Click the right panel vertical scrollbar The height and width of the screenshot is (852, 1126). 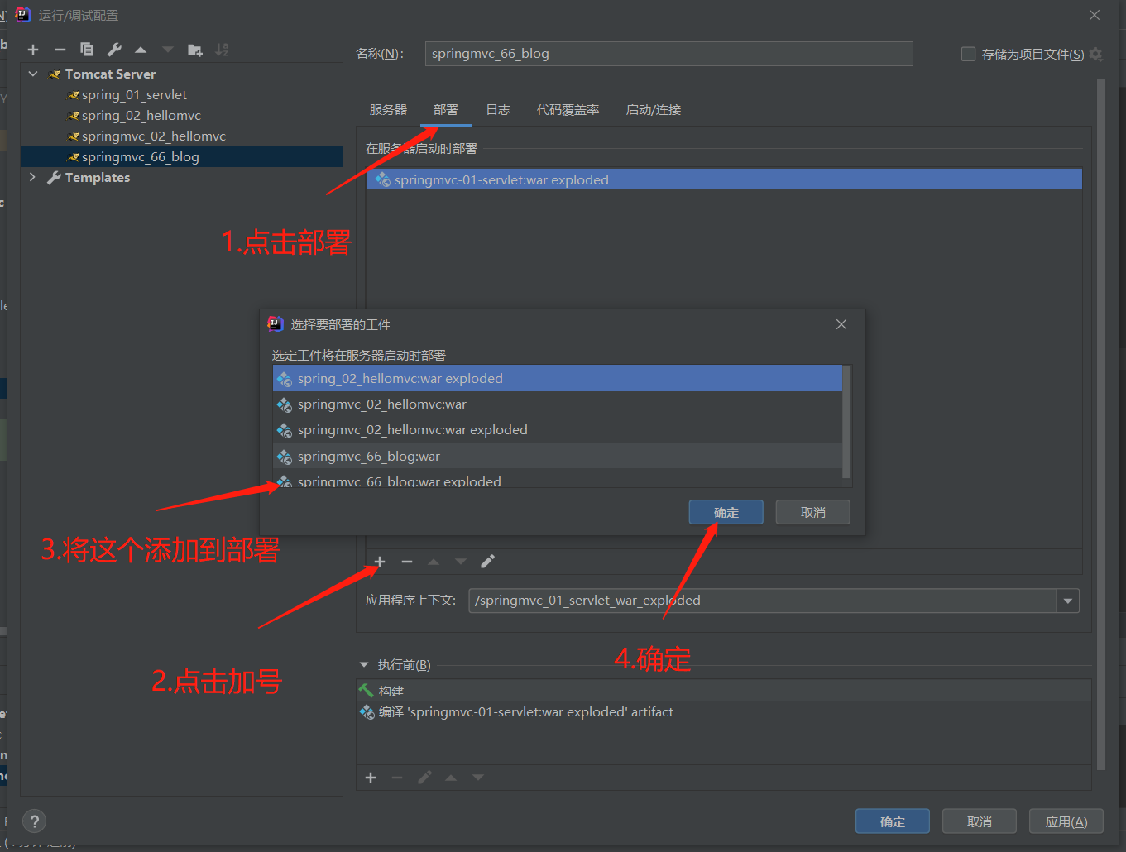[x=1100, y=424]
